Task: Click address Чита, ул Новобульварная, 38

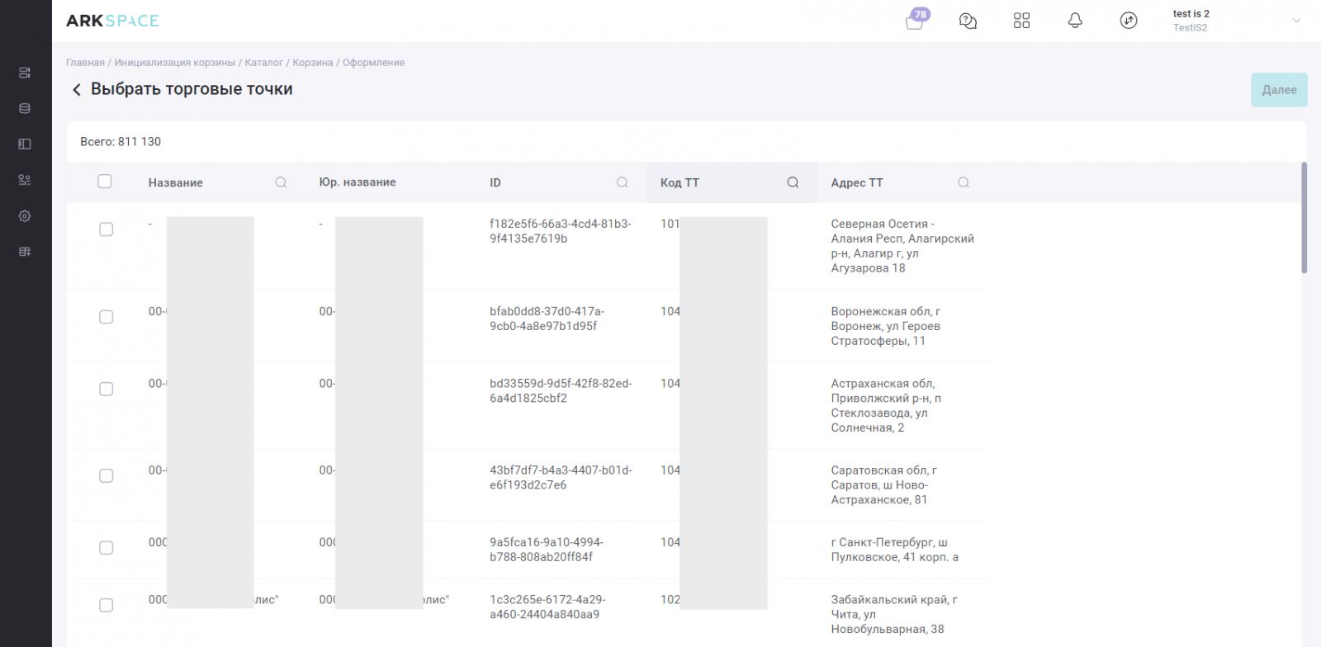Action: click(x=894, y=615)
